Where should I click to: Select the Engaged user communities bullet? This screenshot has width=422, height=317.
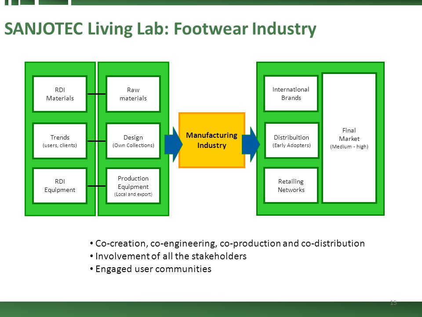pos(151,269)
